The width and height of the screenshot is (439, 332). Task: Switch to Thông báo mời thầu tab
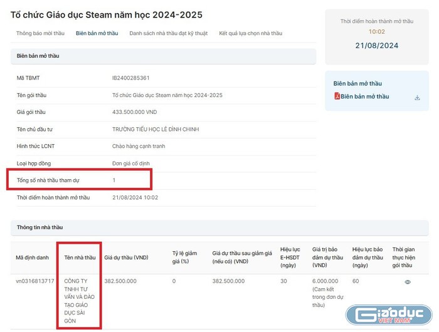coord(40,33)
